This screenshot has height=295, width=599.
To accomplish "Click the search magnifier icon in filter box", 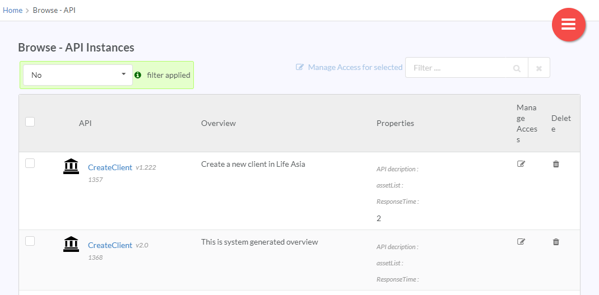I will pos(517,68).
